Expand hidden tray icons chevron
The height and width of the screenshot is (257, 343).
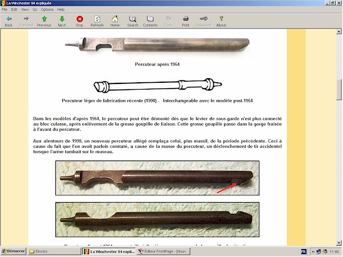tap(313, 251)
